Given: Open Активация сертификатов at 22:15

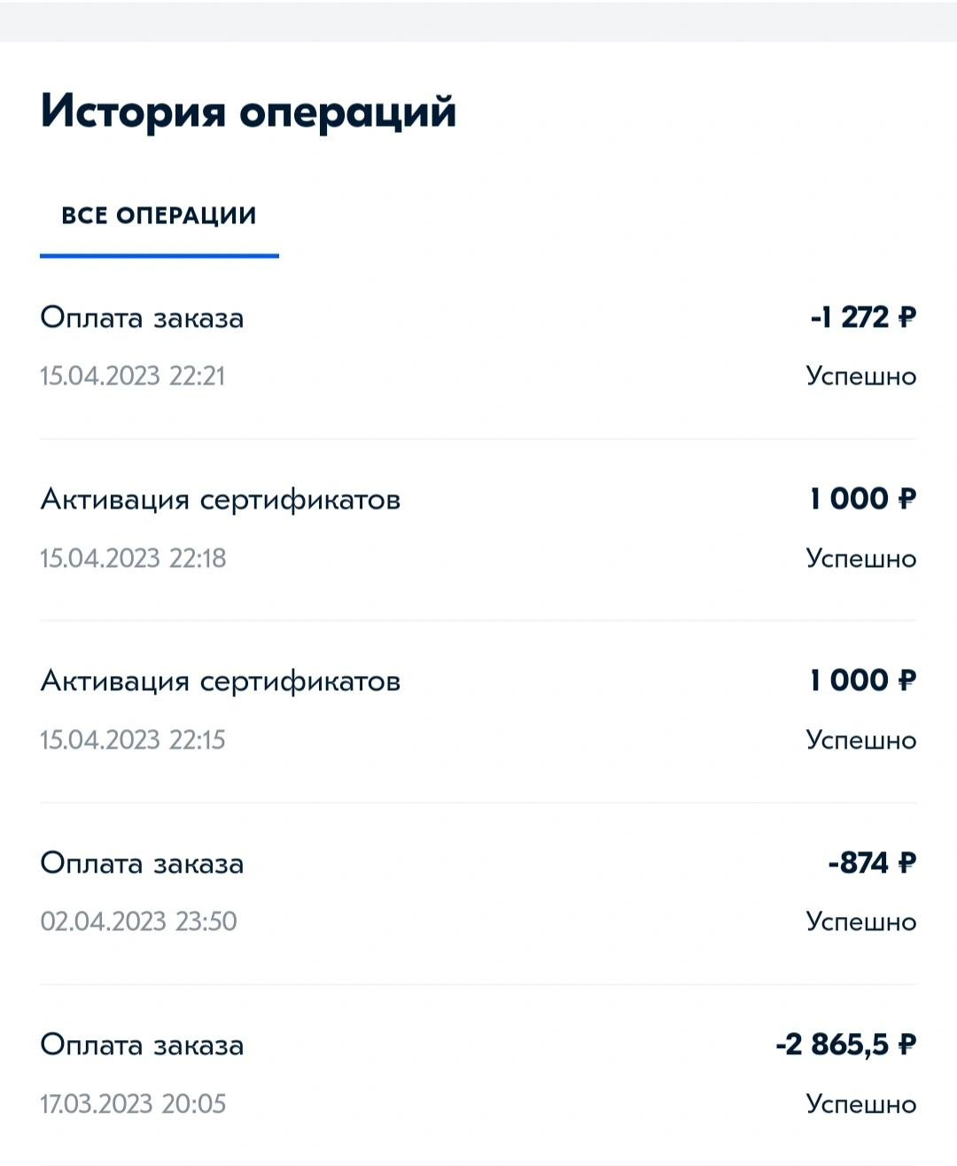Looking at the screenshot, I should (478, 711).
